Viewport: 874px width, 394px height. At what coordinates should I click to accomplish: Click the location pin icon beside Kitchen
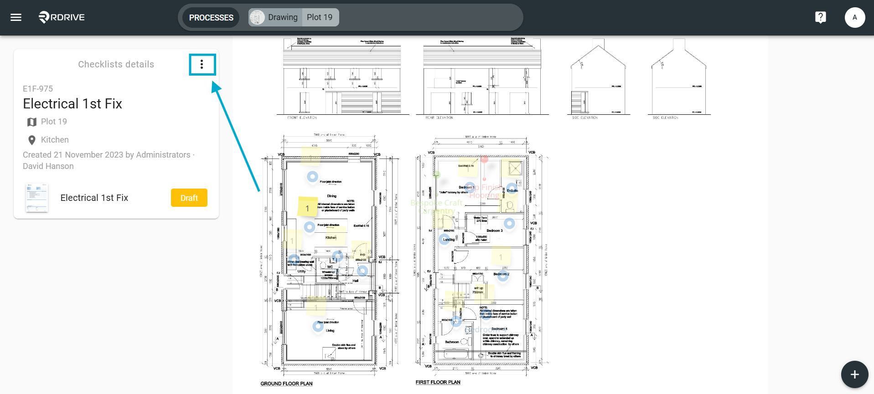tap(32, 140)
